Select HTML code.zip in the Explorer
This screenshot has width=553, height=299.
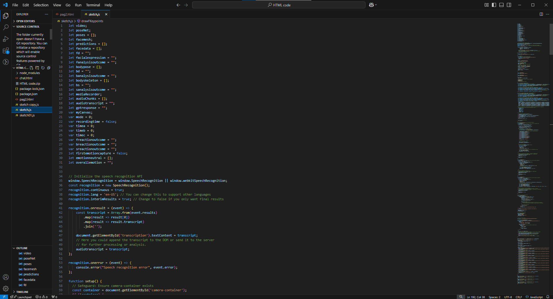(32, 84)
